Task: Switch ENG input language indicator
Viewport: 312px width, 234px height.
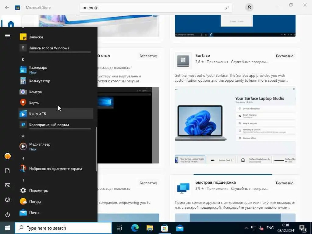Action: coord(270,228)
